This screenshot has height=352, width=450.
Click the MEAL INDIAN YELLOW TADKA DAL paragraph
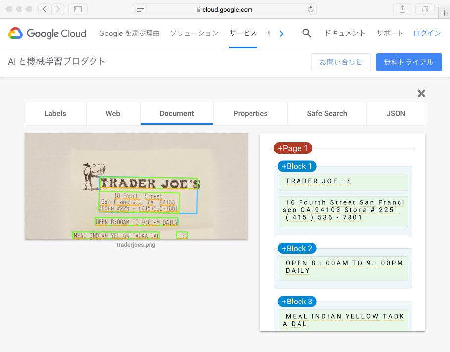point(343,320)
